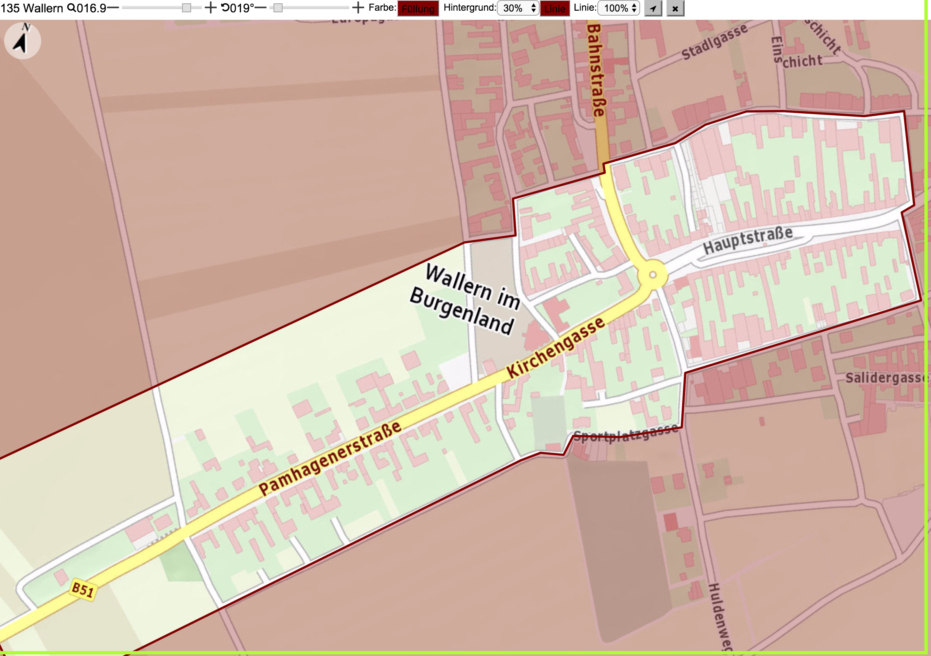Open the Hintergrund 30% dropdown
Screen dimensions: 931x656
coord(518,8)
